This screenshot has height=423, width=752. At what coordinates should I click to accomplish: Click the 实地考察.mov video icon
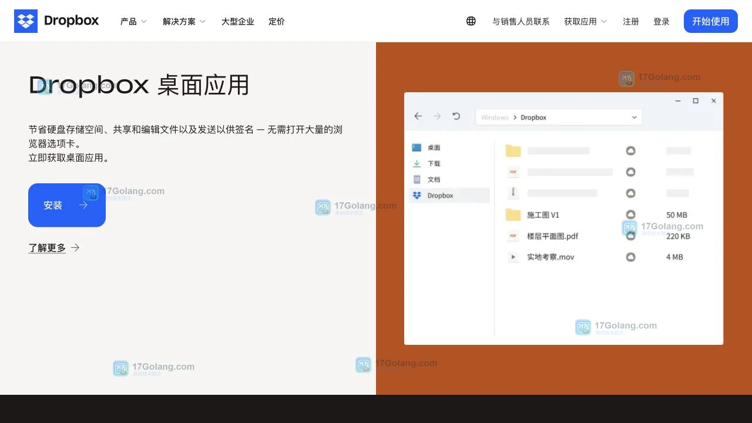[x=513, y=257]
